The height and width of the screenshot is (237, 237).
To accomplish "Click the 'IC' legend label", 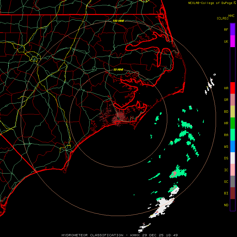I will pyautogui.click(x=226, y=170).
